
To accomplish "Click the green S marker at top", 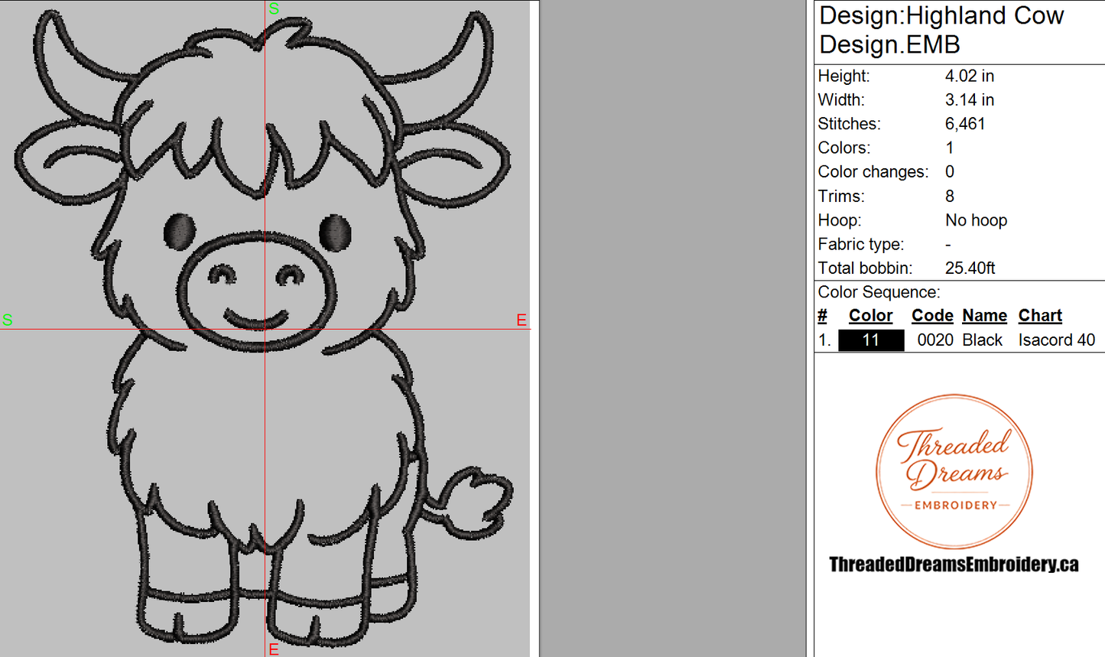I will [274, 9].
